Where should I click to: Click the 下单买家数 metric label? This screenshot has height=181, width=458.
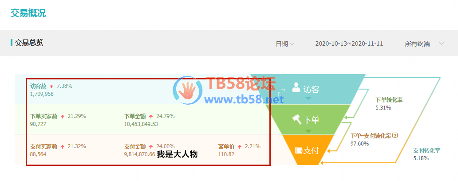(44, 116)
